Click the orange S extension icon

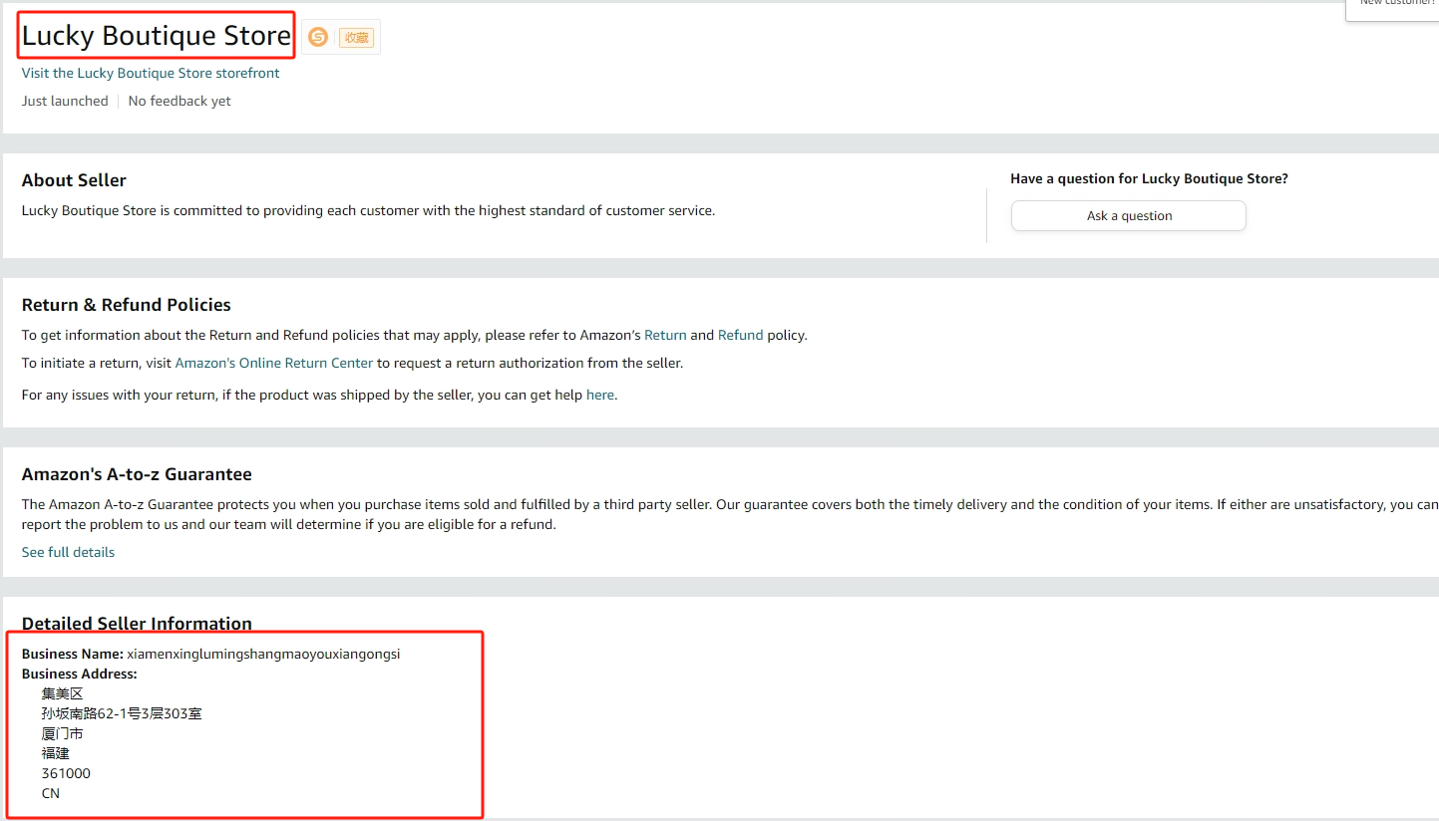pyautogui.click(x=318, y=37)
